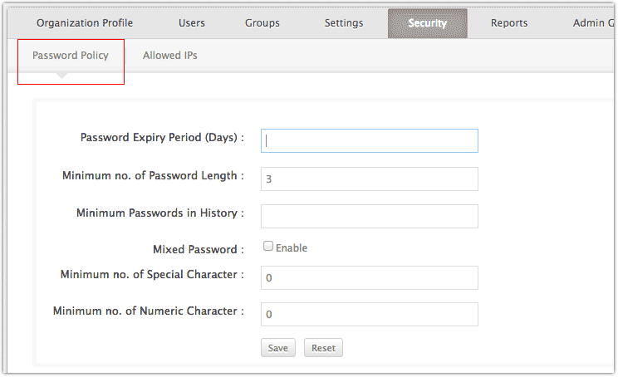The height and width of the screenshot is (377, 618).
Task: Open the Reports tab
Action: [x=509, y=23]
